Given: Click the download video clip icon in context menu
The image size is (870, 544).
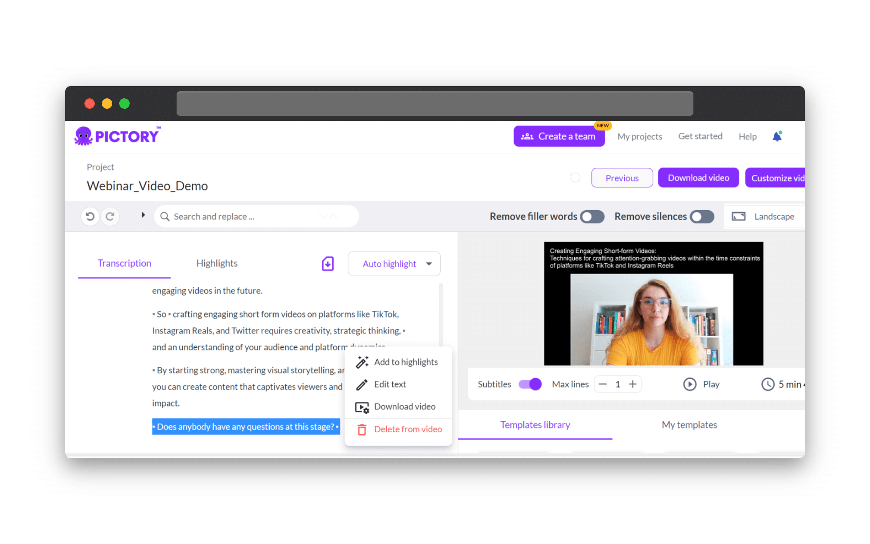Looking at the screenshot, I should coord(361,406).
